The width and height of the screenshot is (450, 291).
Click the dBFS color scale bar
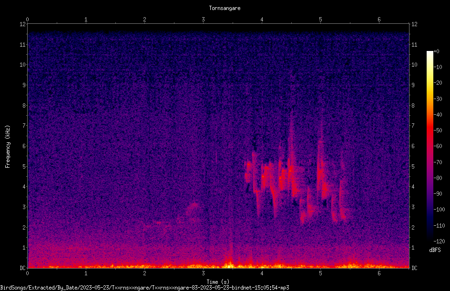430,146
